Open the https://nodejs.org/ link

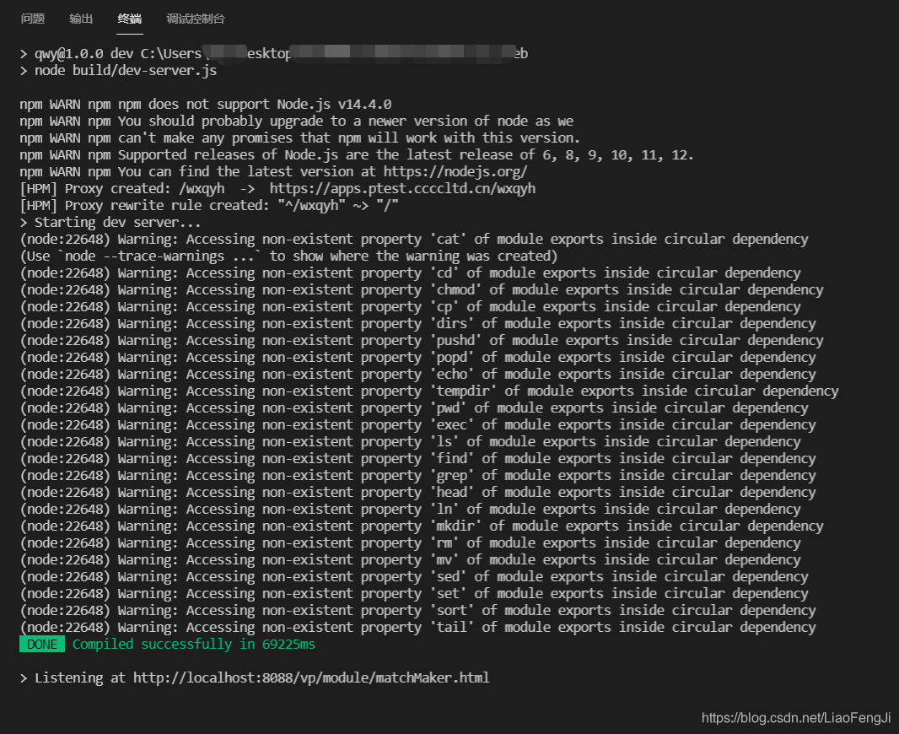click(455, 171)
